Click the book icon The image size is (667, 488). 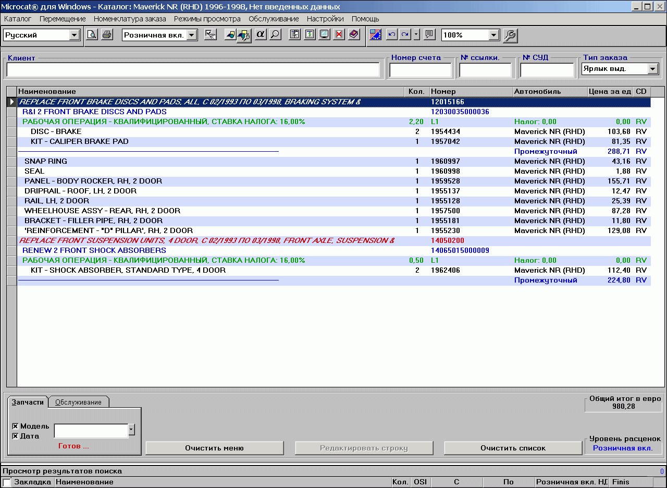coord(354,35)
